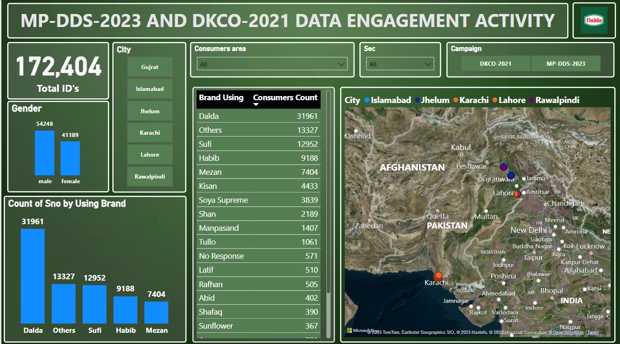
Task: Toggle the Gujrat city slicer
Action: pos(150,67)
